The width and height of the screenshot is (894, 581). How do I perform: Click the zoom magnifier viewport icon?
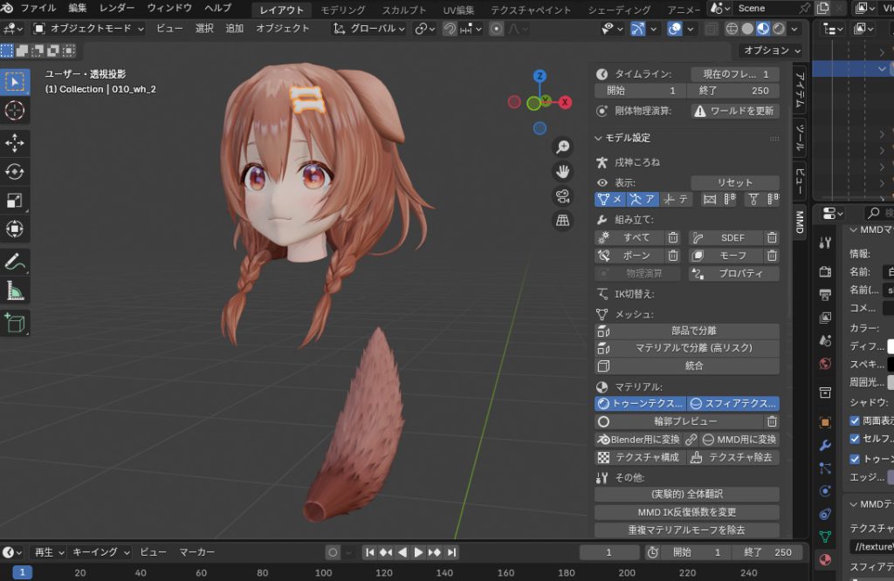click(563, 147)
